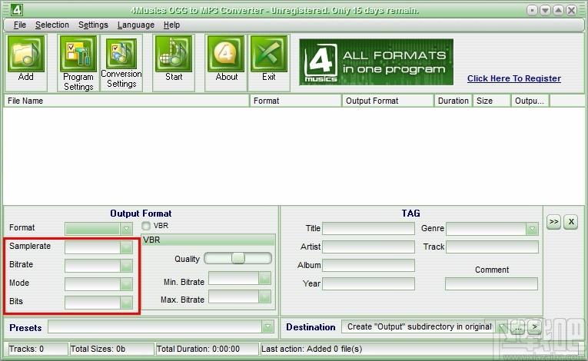Sort by the Size column header
The height and width of the screenshot is (361, 588).
coord(492,101)
